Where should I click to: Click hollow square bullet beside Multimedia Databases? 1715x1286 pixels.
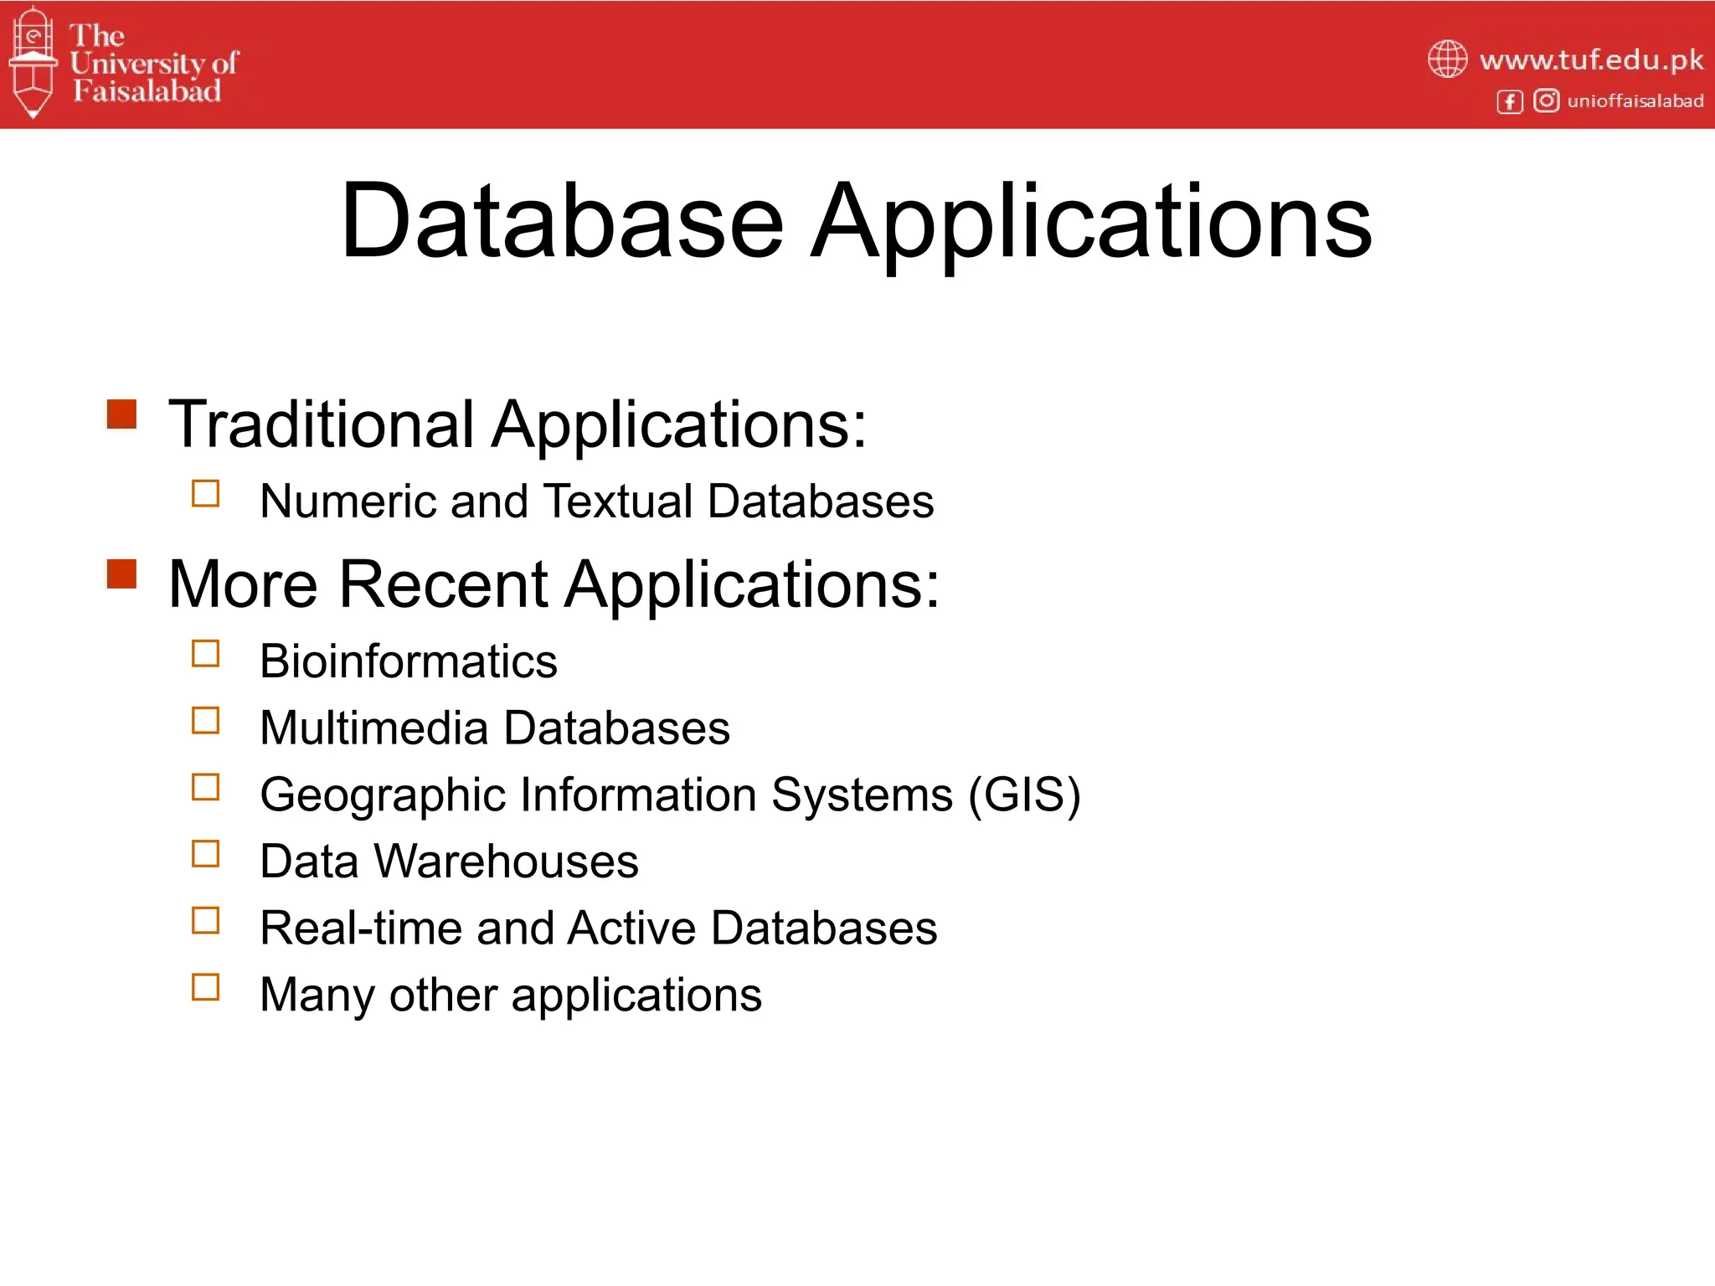[205, 721]
